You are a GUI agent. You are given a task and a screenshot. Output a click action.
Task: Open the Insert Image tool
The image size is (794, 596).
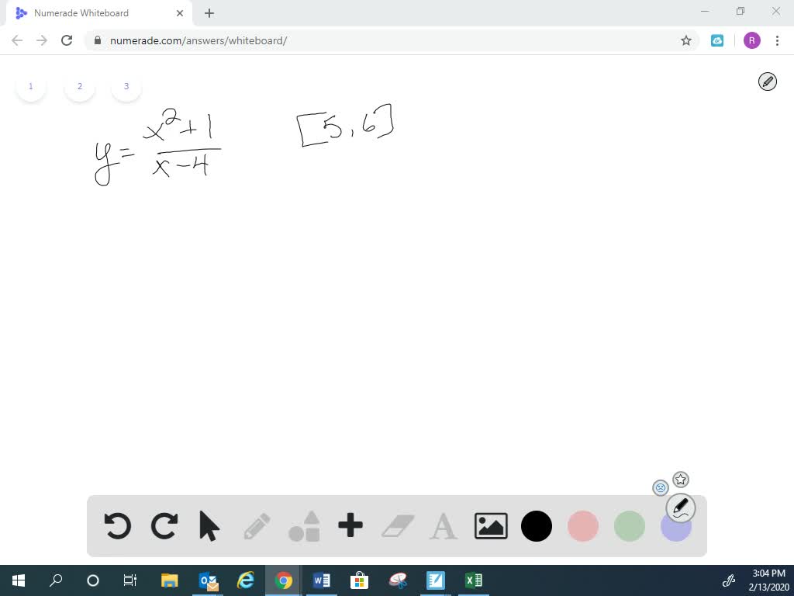pyautogui.click(x=490, y=526)
